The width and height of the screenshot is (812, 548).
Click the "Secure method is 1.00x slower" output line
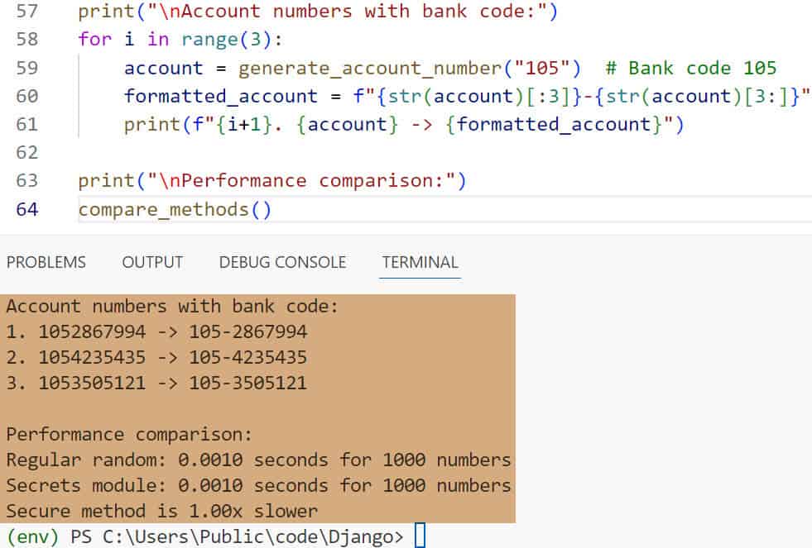[161, 511]
